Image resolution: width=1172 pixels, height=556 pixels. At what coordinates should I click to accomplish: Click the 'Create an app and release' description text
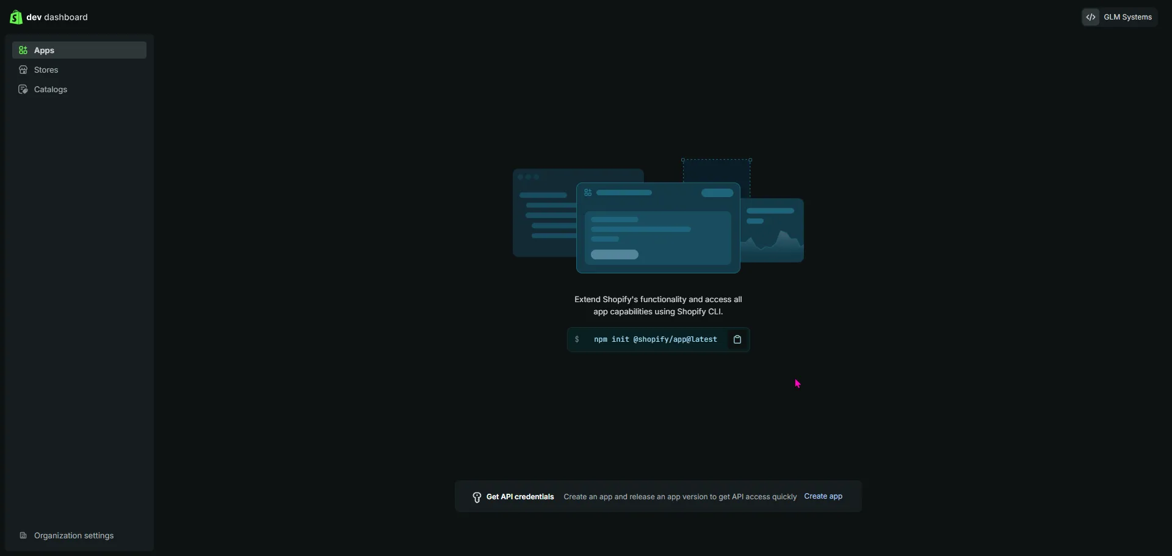[680, 497]
